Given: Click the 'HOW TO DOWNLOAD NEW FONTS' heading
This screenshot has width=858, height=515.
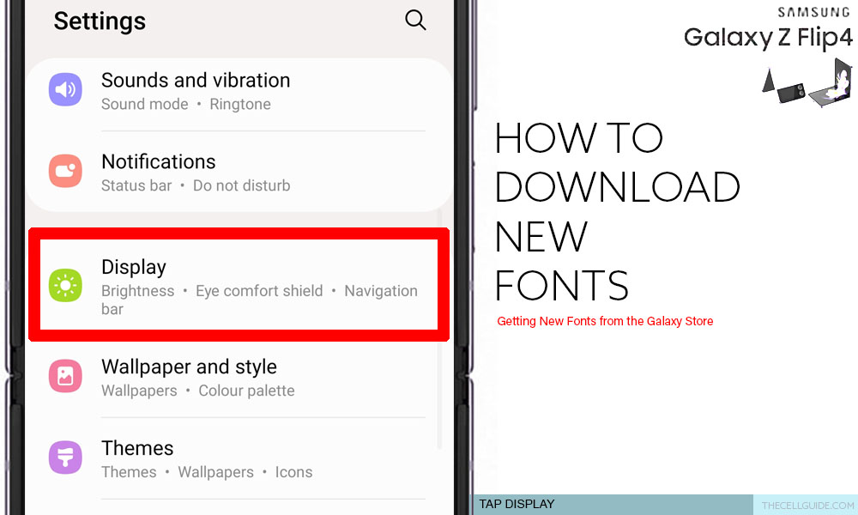Looking at the screenshot, I should (617, 212).
